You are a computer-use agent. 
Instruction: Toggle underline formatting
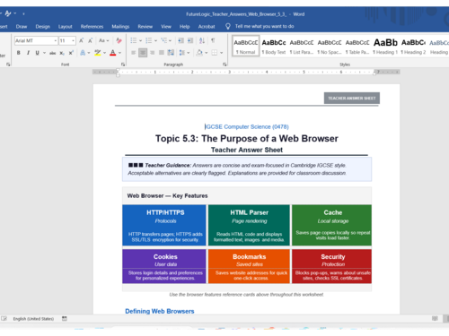(37, 53)
